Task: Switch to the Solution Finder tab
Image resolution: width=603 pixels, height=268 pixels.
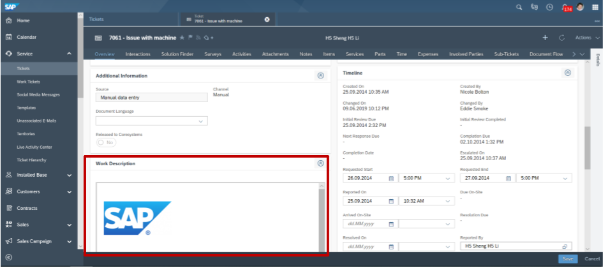Action: pyautogui.click(x=177, y=54)
